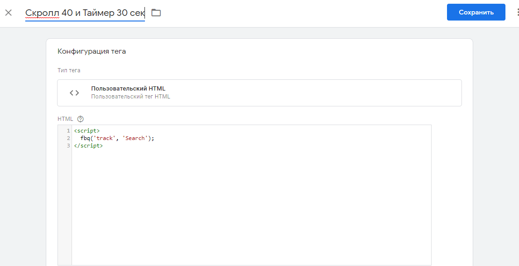The height and width of the screenshot is (266, 519).
Task: Place cursor on the 'track' string
Action: 105,138
